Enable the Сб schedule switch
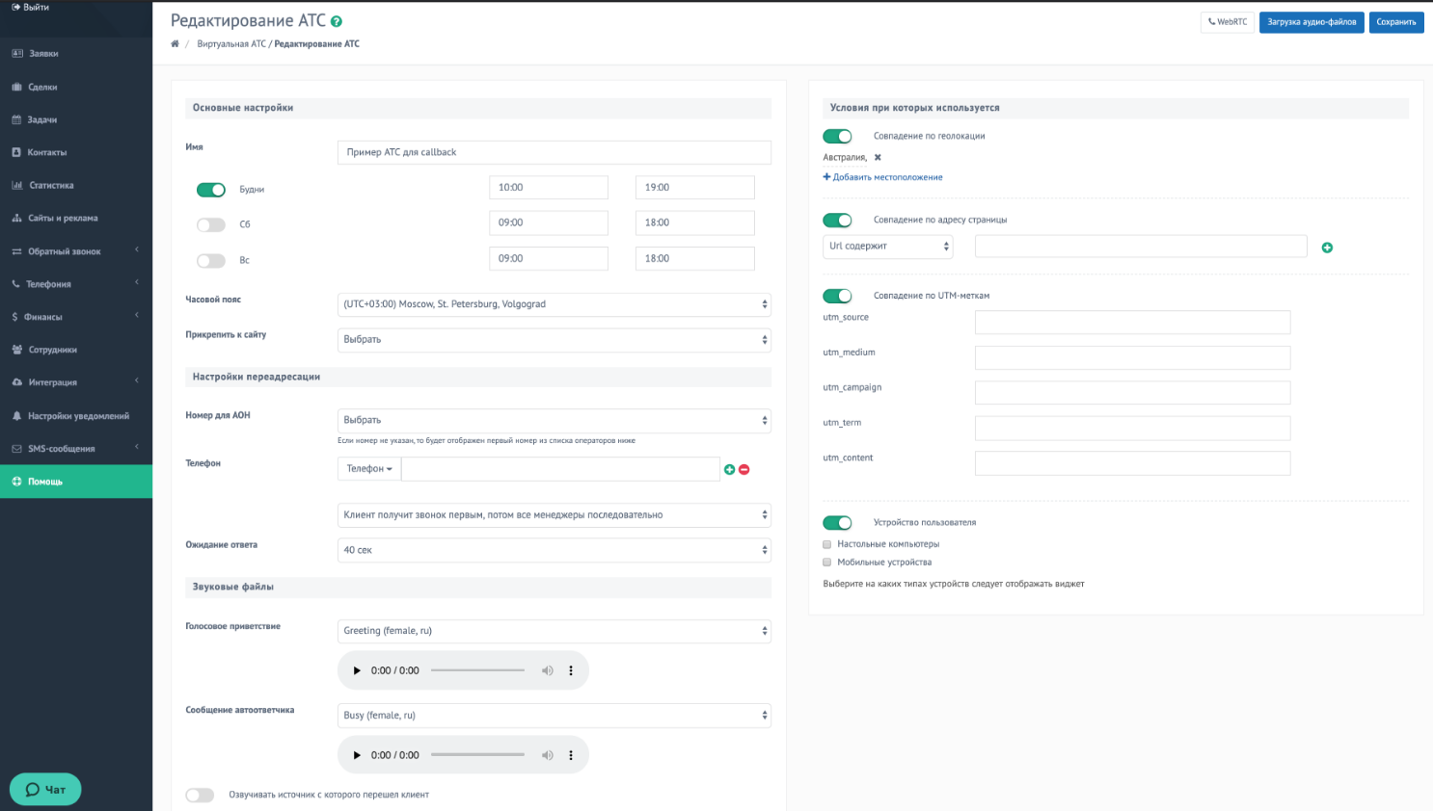 click(x=211, y=224)
